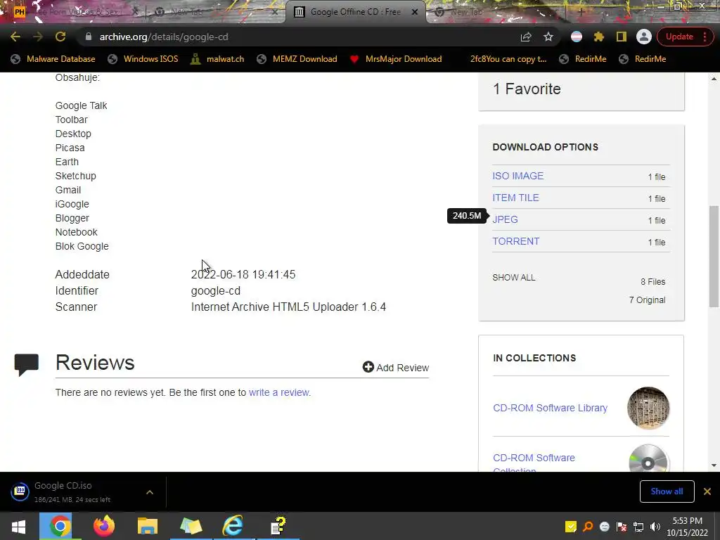The height and width of the screenshot is (540, 720).
Task: Click Show all downloads button
Action: coord(667,491)
